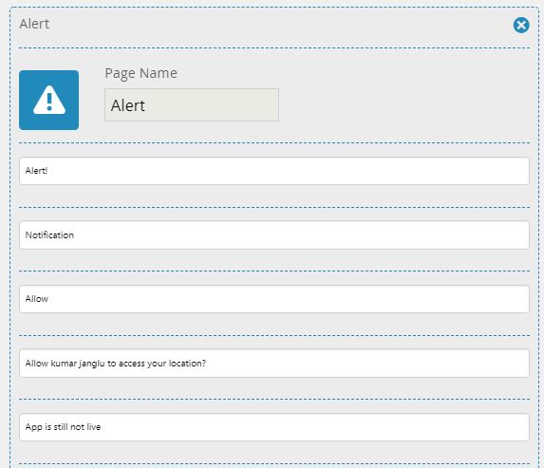Close the Alert panel with the X icon
544x468 pixels.
coord(521,25)
